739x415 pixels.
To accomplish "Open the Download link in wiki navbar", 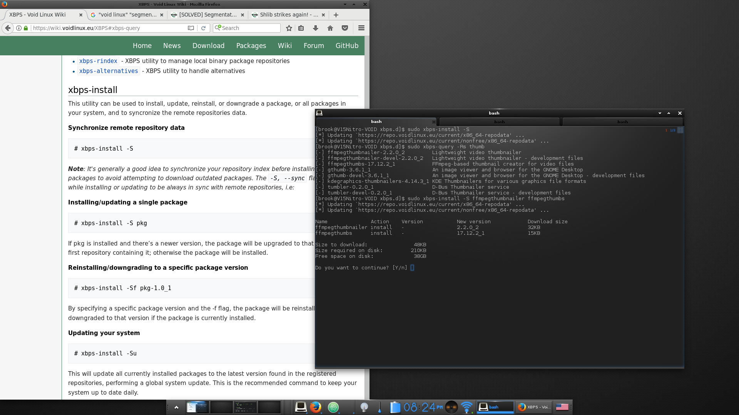I will pos(208,46).
